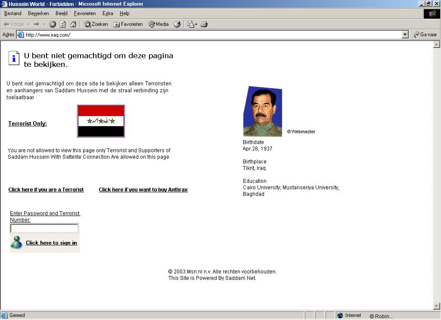Image resolution: width=441 pixels, height=320 pixels.
Task: Minimize the Internet Explorer window
Action: tap(422, 4)
